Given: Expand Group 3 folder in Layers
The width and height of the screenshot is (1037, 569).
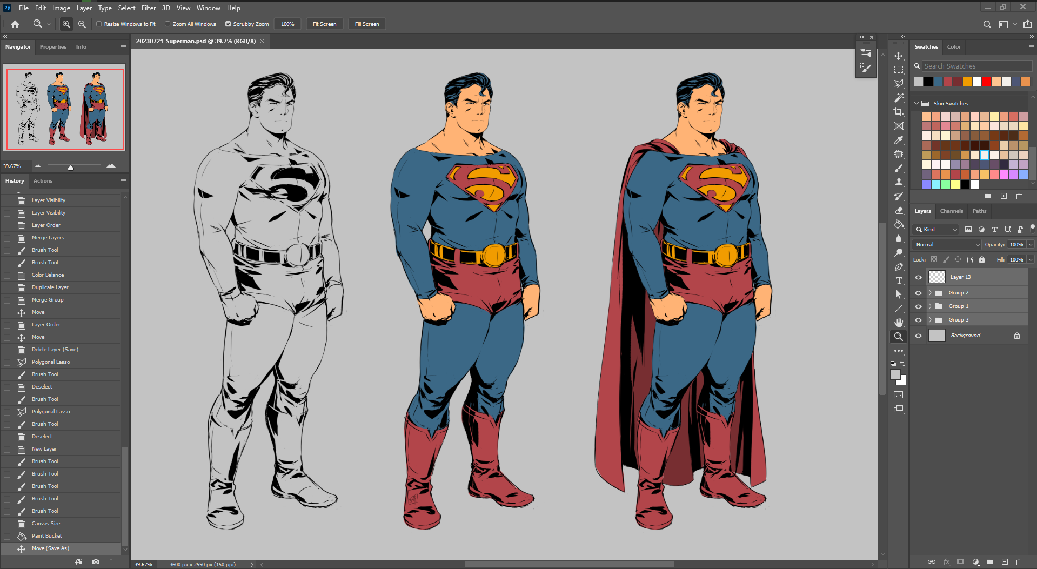Looking at the screenshot, I should [930, 320].
